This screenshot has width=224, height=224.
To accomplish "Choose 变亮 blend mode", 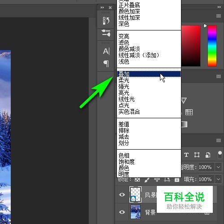I will 149,36.
